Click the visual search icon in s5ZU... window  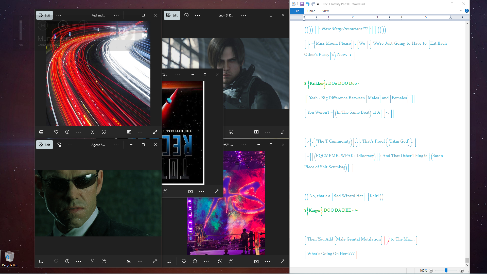[x=220, y=261]
